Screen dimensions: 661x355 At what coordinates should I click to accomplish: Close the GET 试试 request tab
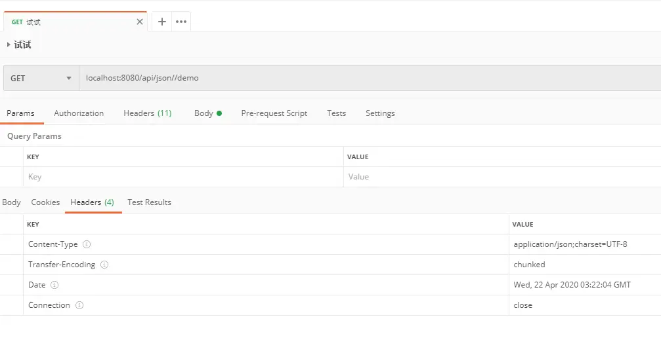(140, 22)
